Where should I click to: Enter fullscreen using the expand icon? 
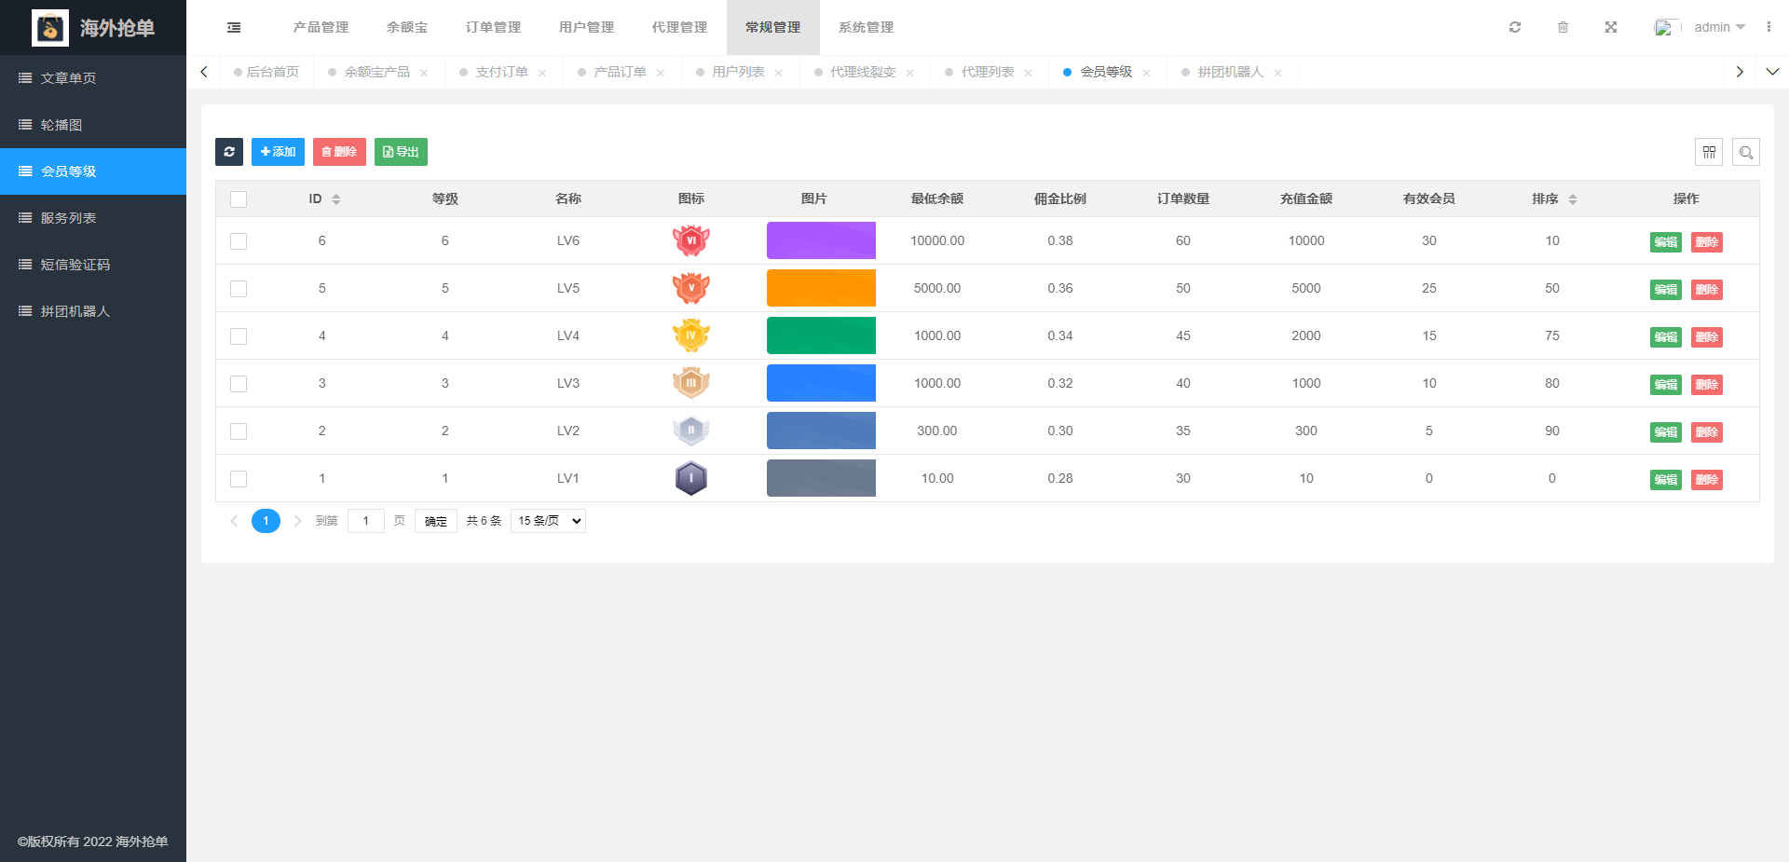tap(1610, 28)
